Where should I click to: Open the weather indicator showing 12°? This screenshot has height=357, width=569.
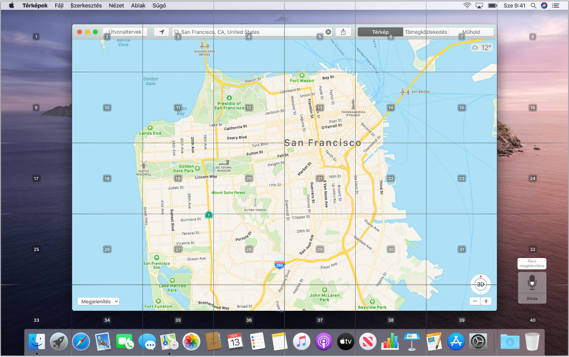[481, 48]
